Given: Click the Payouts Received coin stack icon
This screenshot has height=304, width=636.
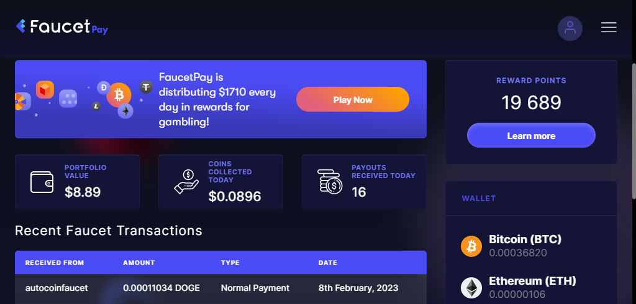Looking at the screenshot, I should coord(330,182).
